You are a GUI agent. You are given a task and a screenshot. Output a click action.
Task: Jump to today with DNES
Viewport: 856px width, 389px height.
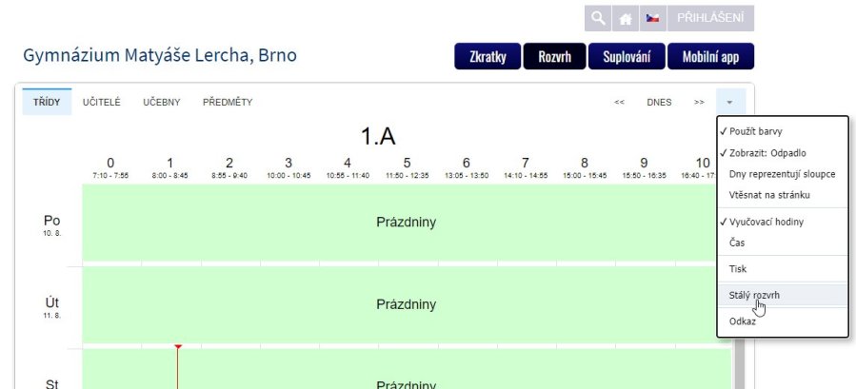[659, 102]
